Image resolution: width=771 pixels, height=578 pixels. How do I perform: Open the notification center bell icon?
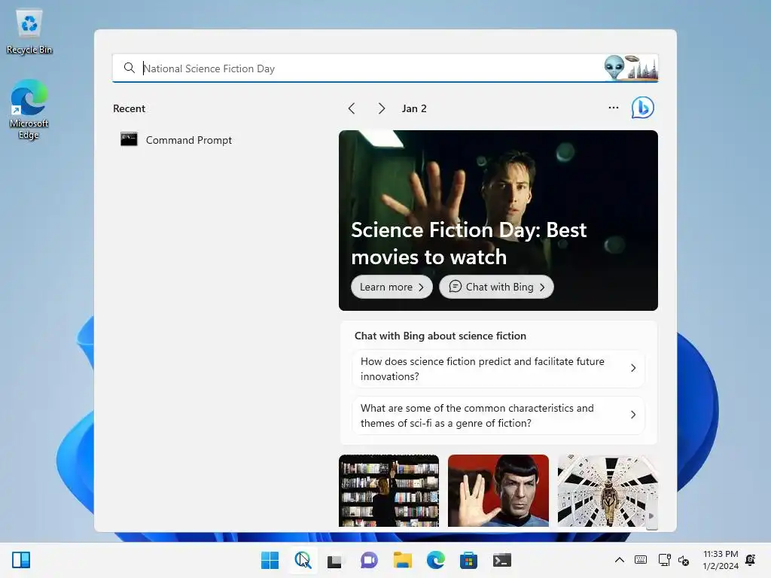pyautogui.click(x=751, y=560)
